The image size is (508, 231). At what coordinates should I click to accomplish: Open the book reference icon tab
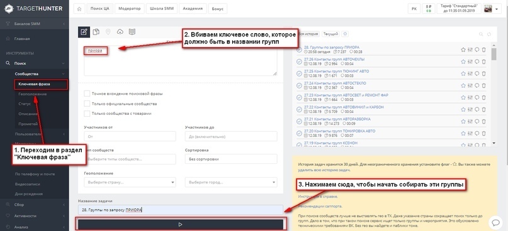(x=132, y=31)
